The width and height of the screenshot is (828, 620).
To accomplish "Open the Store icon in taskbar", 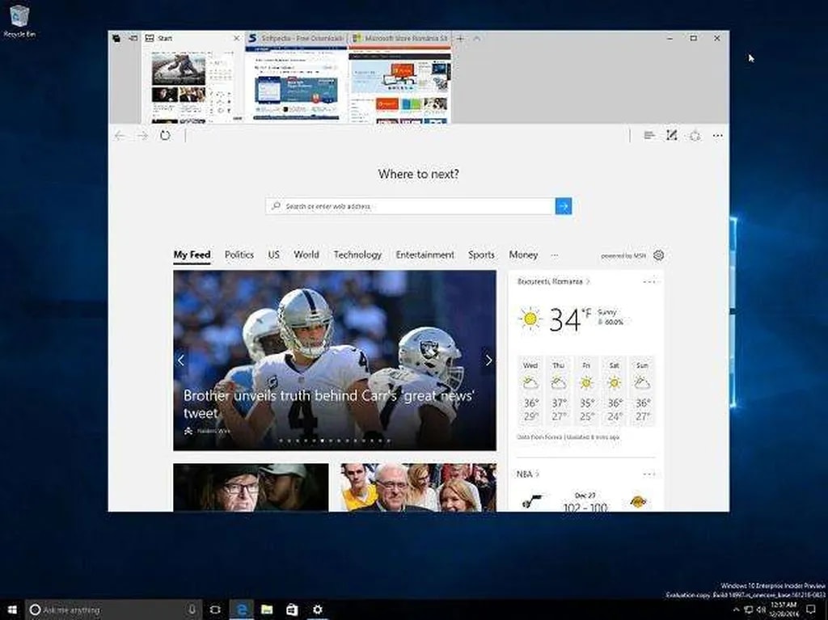I will (291, 609).
